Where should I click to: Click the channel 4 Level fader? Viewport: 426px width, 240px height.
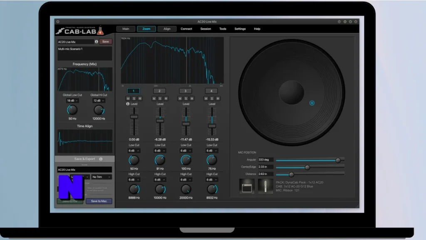pos(212,126)
